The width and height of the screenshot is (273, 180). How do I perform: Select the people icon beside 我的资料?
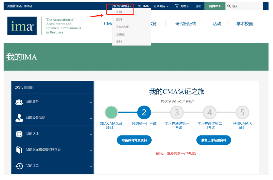[19, 101]
